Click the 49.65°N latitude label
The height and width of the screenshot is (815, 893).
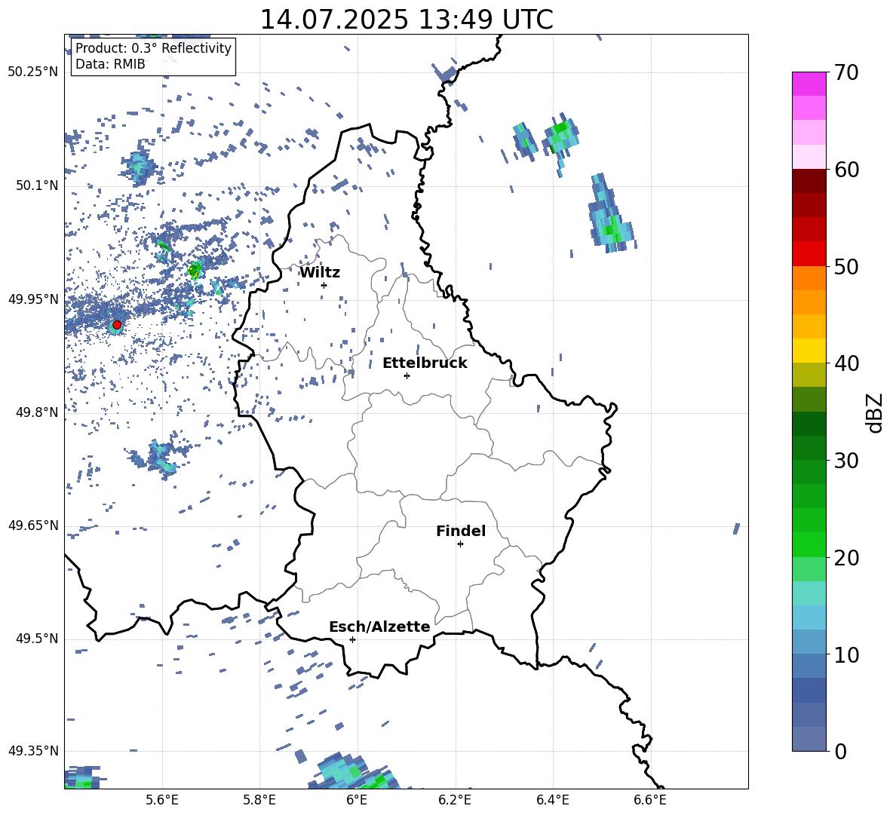coord(33,525)
